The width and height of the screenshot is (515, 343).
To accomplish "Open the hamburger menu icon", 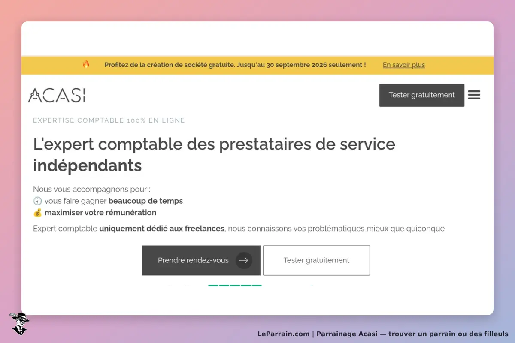I will (x=474, y=95).
